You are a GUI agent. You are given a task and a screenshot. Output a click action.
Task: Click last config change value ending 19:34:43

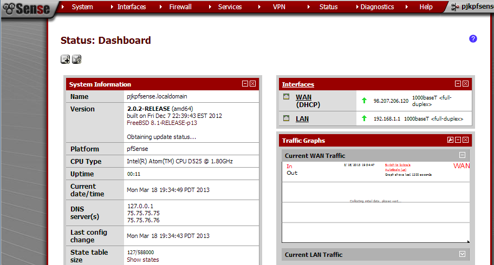tap(168, 236)
